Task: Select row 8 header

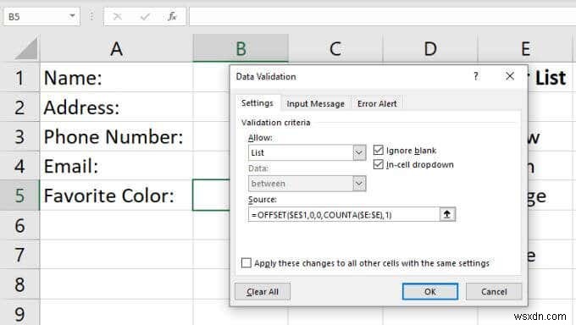Action: coord(19,284)
